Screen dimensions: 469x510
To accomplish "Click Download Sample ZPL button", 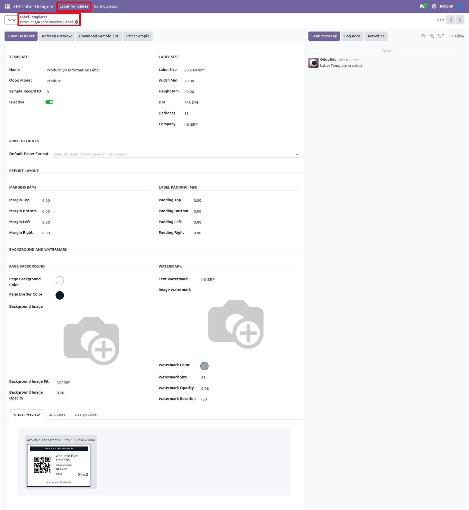I will 99,36.
